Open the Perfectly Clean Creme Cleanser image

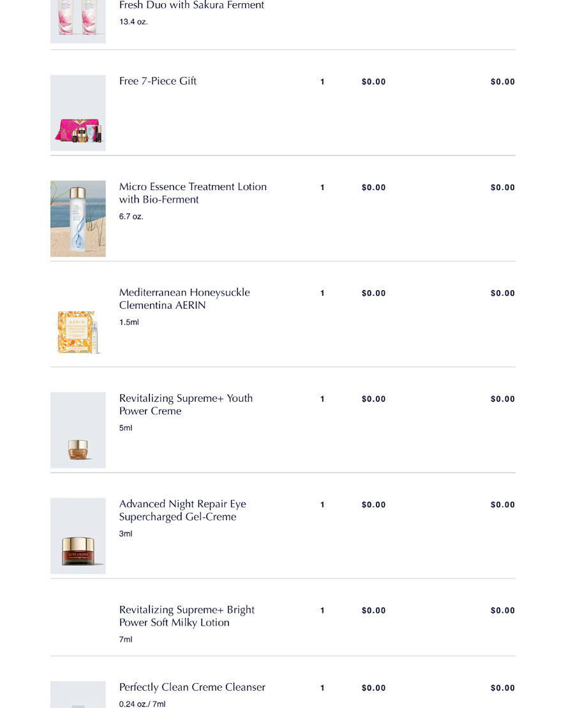(78, 695)
